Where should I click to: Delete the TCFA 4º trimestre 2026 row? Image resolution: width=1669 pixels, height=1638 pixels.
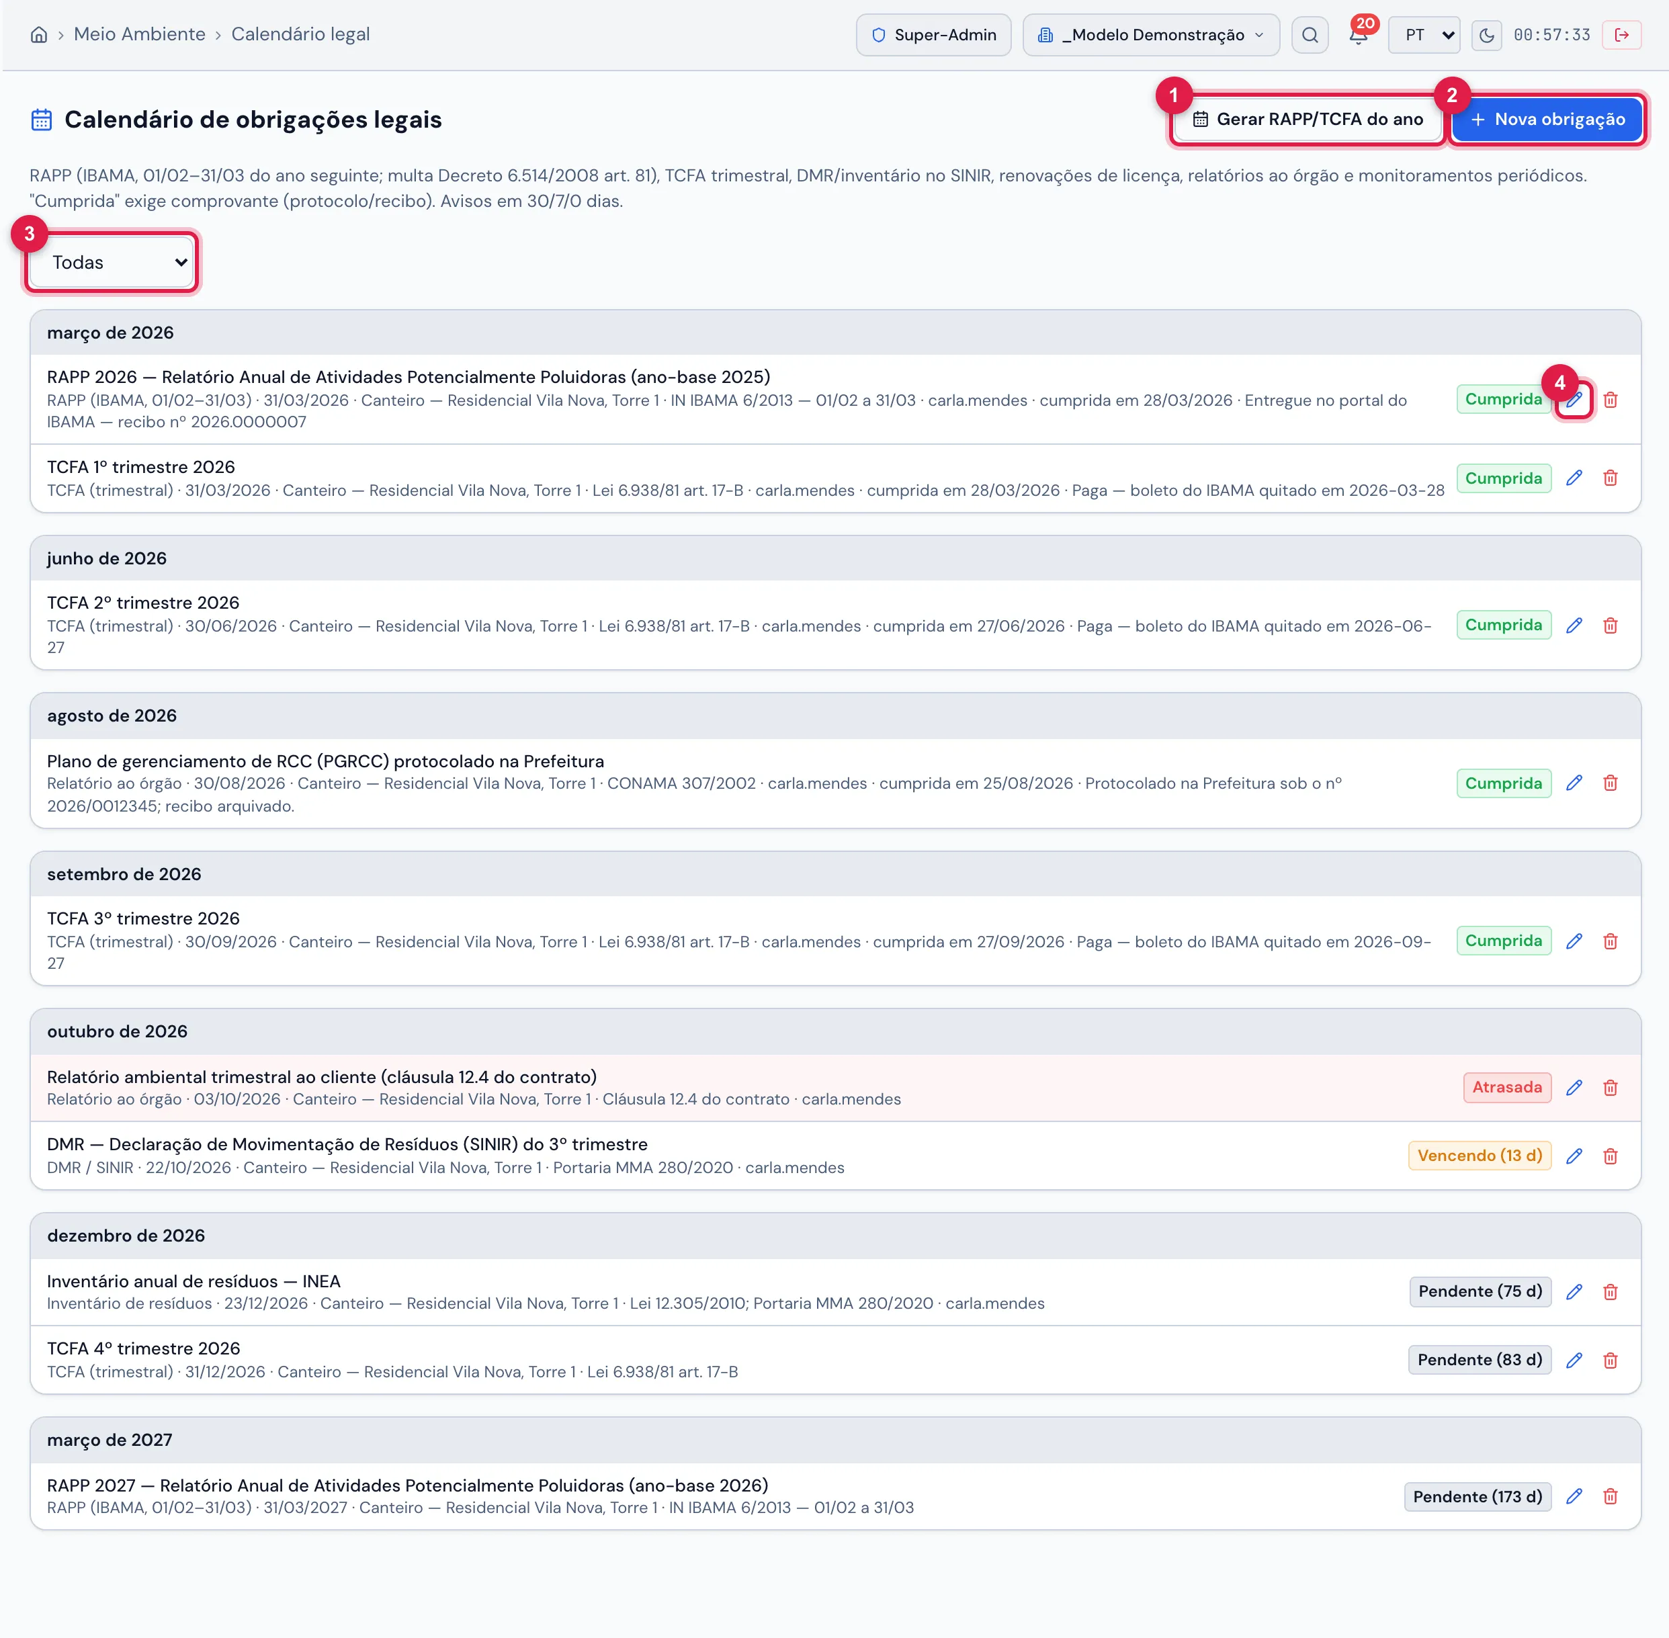pos(1611,1360)
